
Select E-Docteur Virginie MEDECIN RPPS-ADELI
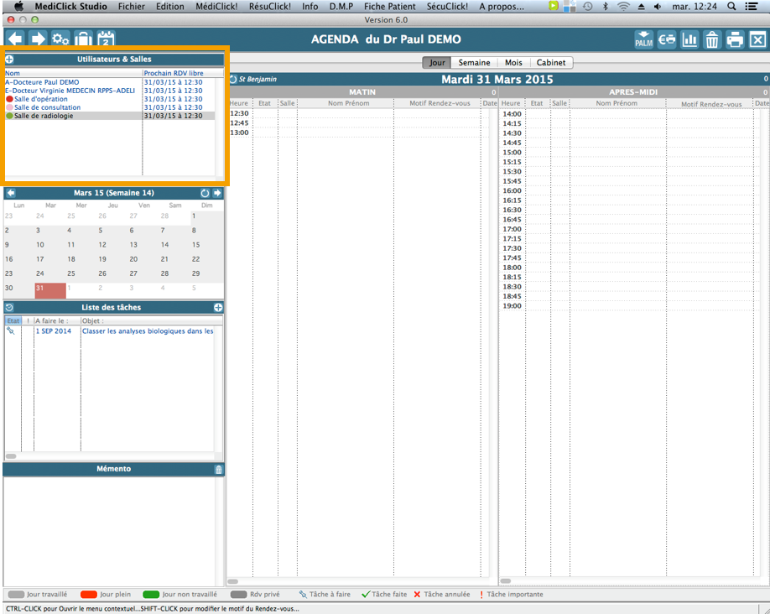(x=110, y=91)
